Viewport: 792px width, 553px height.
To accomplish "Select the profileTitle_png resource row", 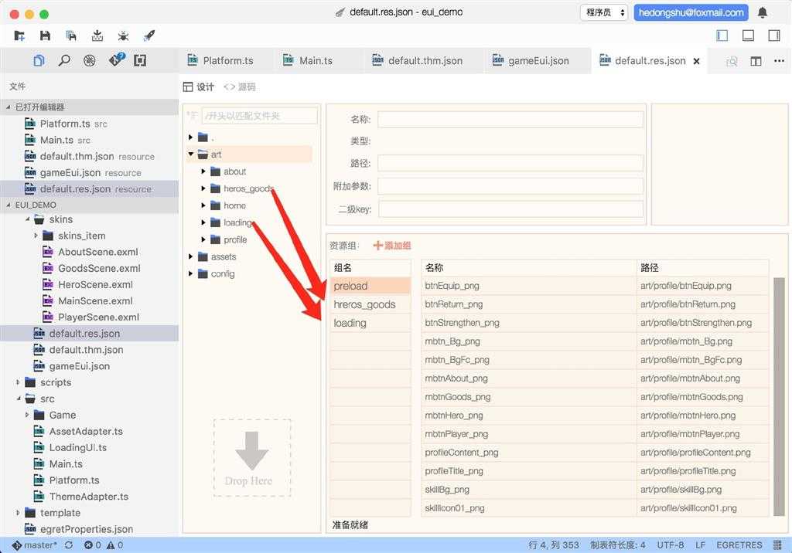I will point(595,471).
